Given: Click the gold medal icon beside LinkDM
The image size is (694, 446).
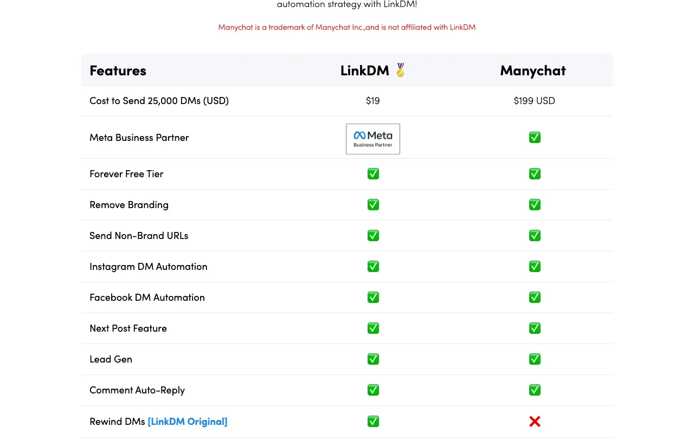Looking at the screenshot, I should (401, 70).
